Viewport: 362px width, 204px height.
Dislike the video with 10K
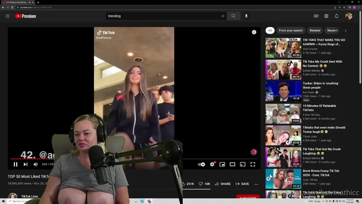click(x=204, y=184)
